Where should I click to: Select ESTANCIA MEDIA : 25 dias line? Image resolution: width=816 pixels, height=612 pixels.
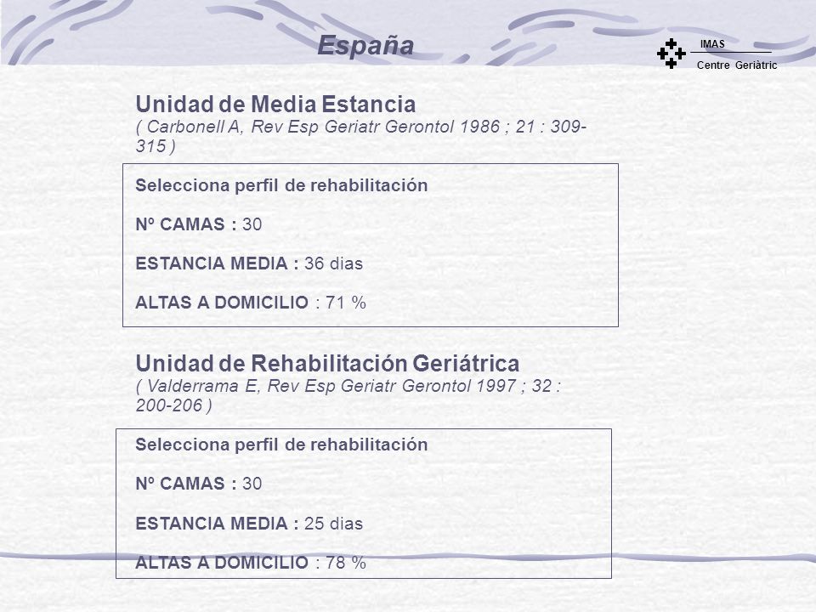tap(249, 523)
